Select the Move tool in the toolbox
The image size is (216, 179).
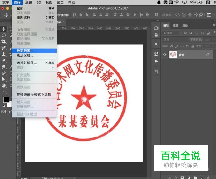[x=3, y=29]
